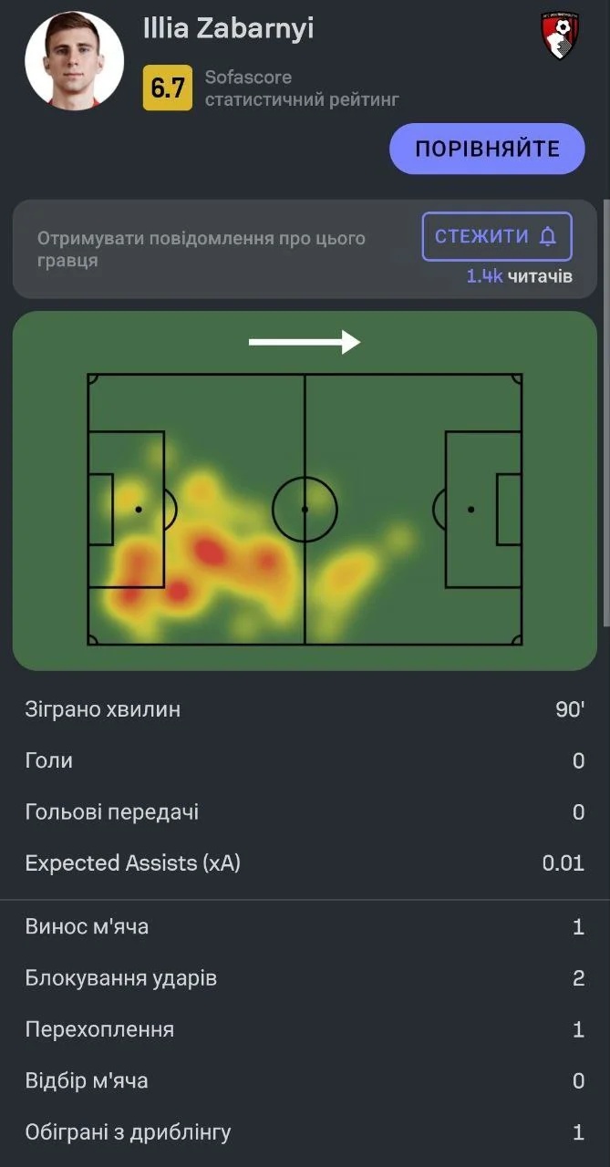610x1167 pixels.
Task: Tap the bell icon in follow button
Action: [548, 237]
